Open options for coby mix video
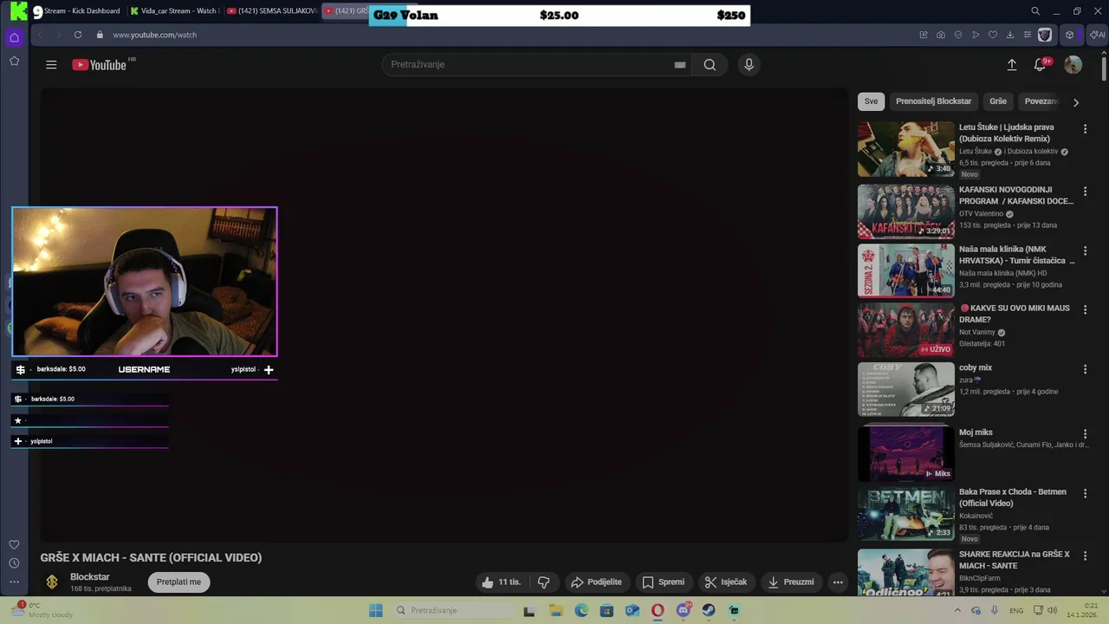 coord(1085,369)
